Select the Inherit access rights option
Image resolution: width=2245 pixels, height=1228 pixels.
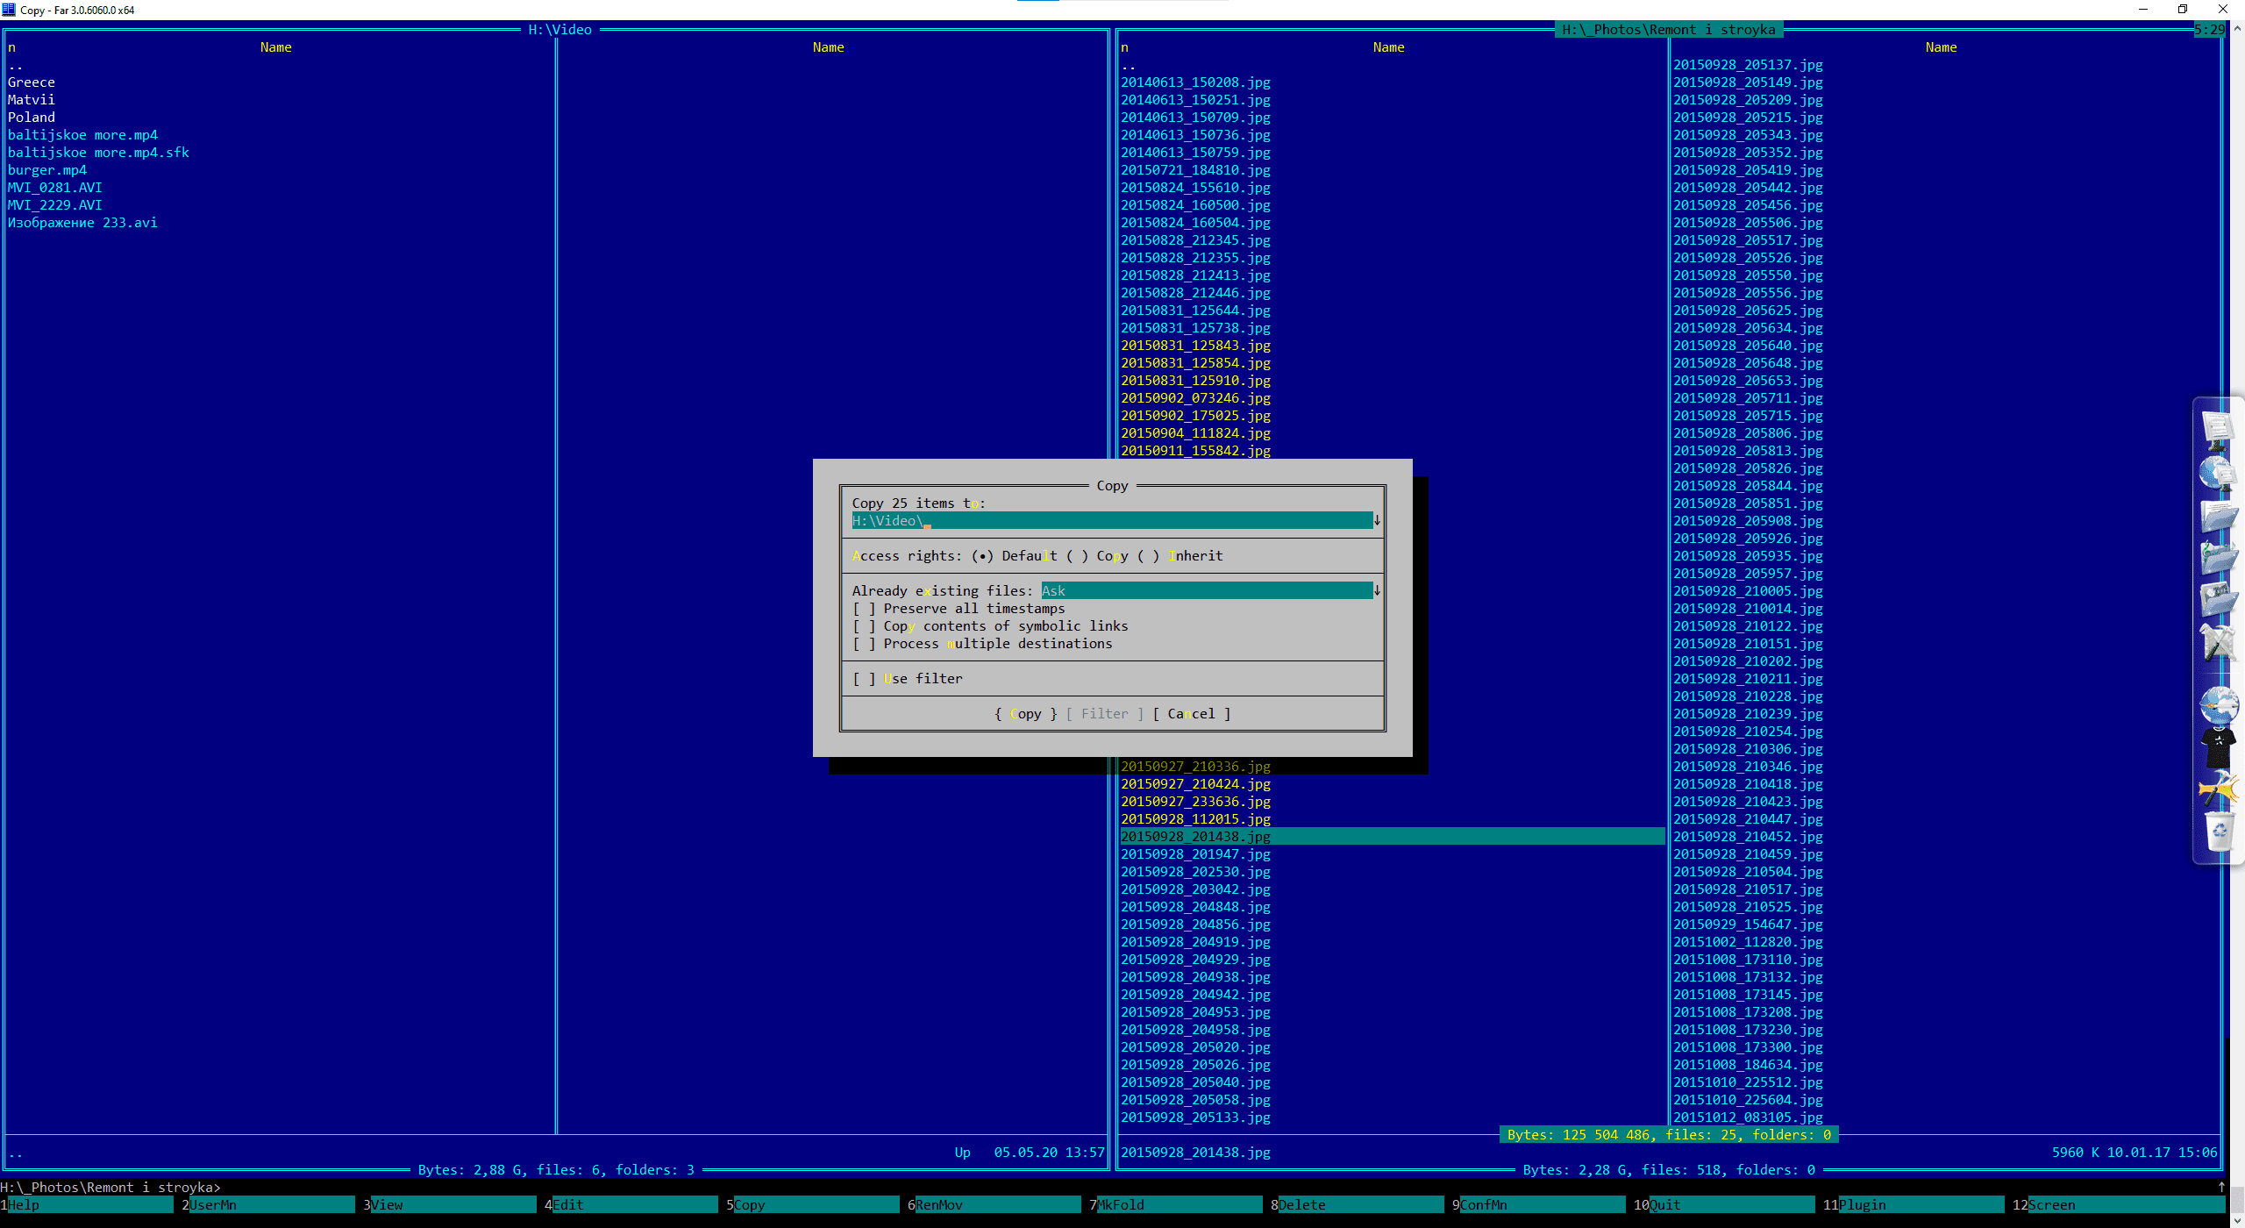(x=1149, y=556)
